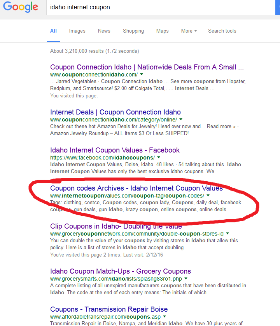
Task: Click the "Read more »" snippet text
Action: pyautogui.click(x=221, y=127)
